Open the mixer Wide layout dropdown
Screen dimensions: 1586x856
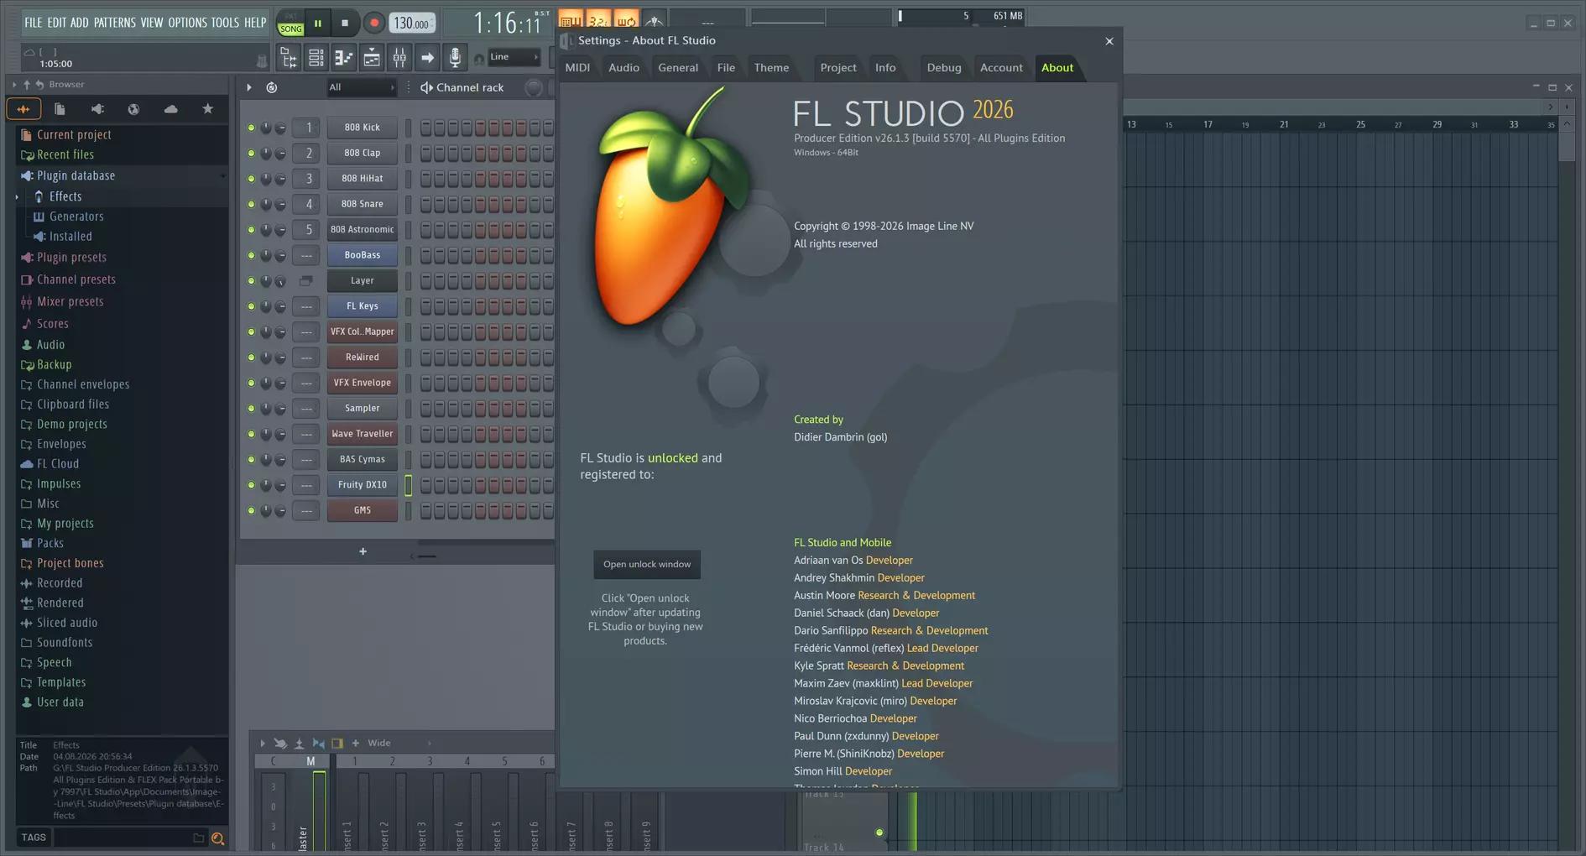399,743
